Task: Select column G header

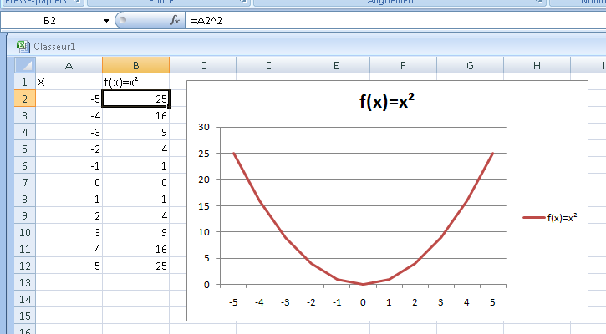Action: [x=470, y=65]
